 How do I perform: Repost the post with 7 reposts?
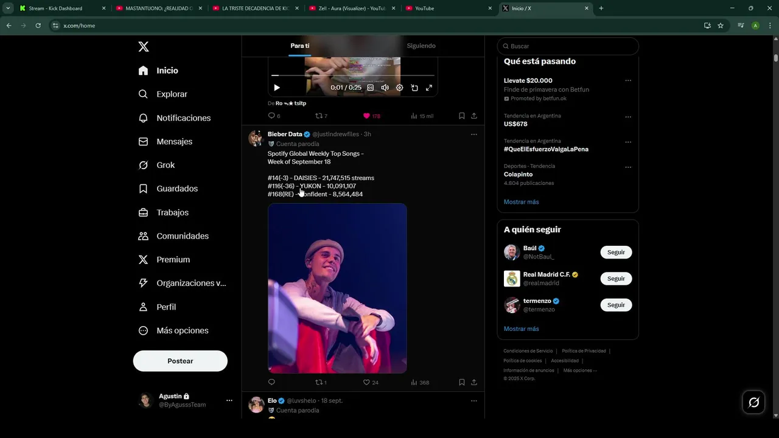(x=321, y=116)
